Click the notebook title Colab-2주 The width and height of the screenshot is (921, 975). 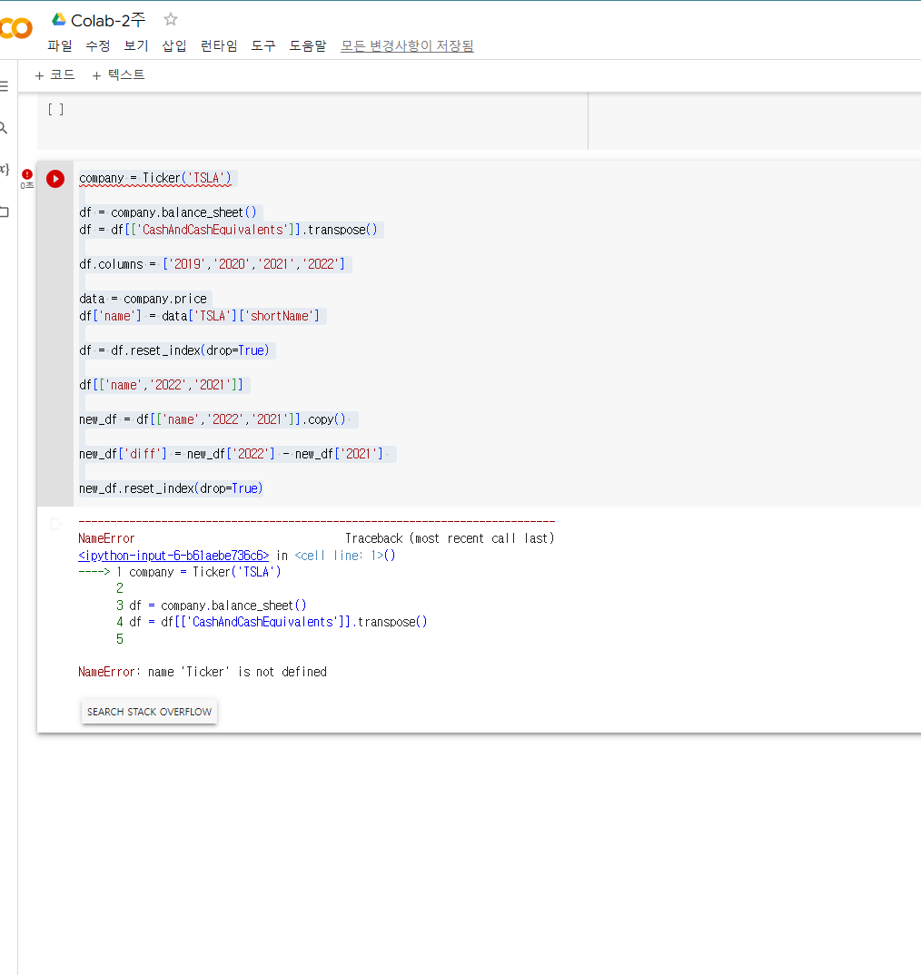pyautogui.click(x=108, y=21)
